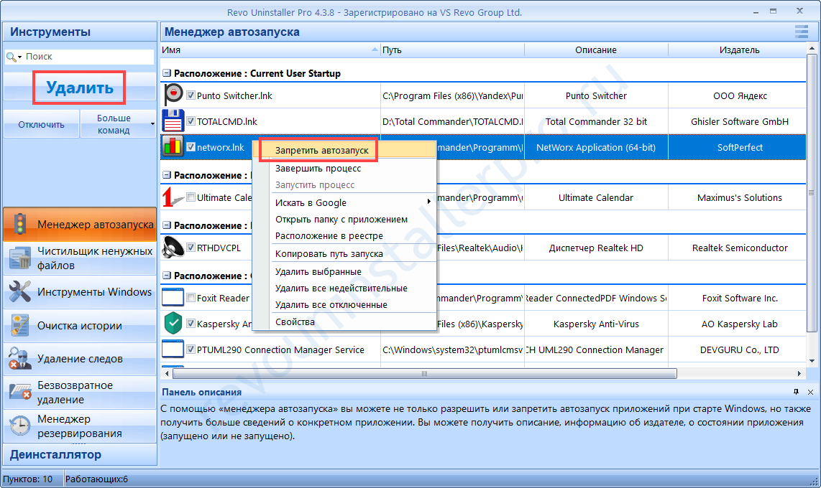Pin the description panel

tap(796, 392)
